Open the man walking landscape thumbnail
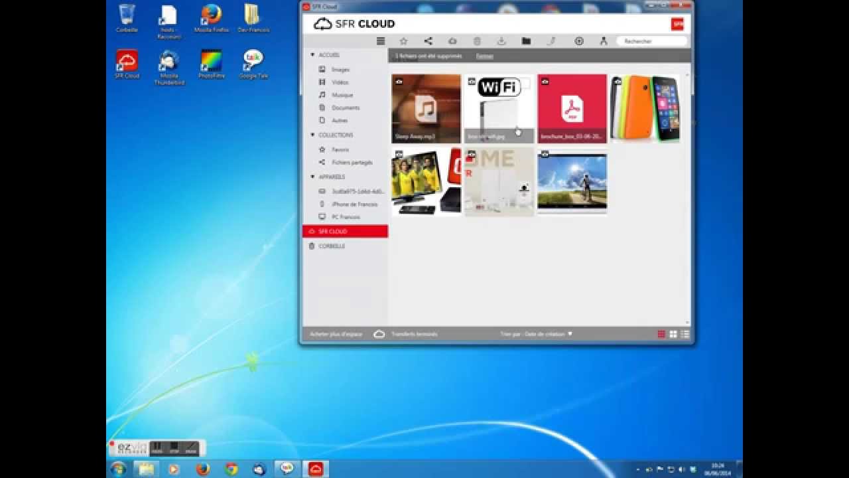The image size is (849, 478). 572,182
